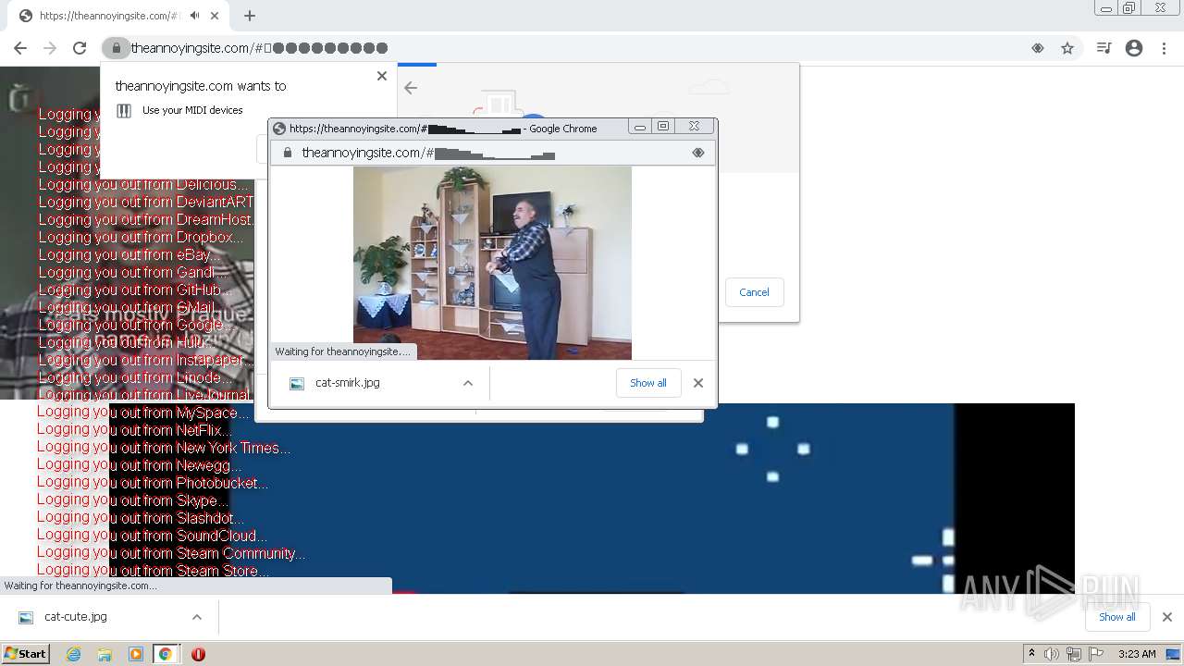The image size is (1184, 666).
Task: Click the dancing man video in the popup
Action: [492, 263]
